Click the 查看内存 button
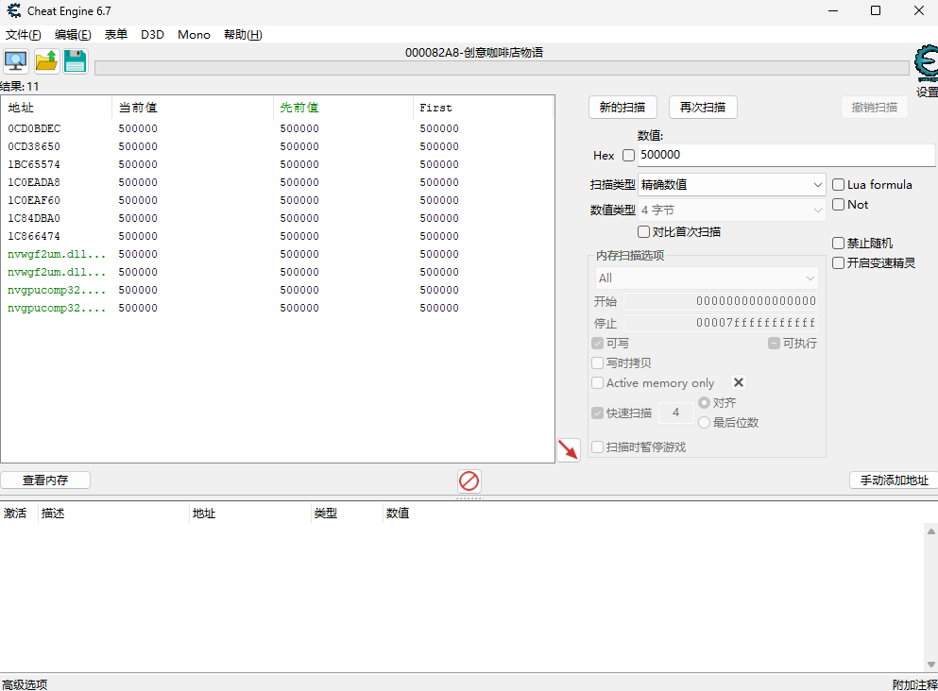 tap(45, 480)
